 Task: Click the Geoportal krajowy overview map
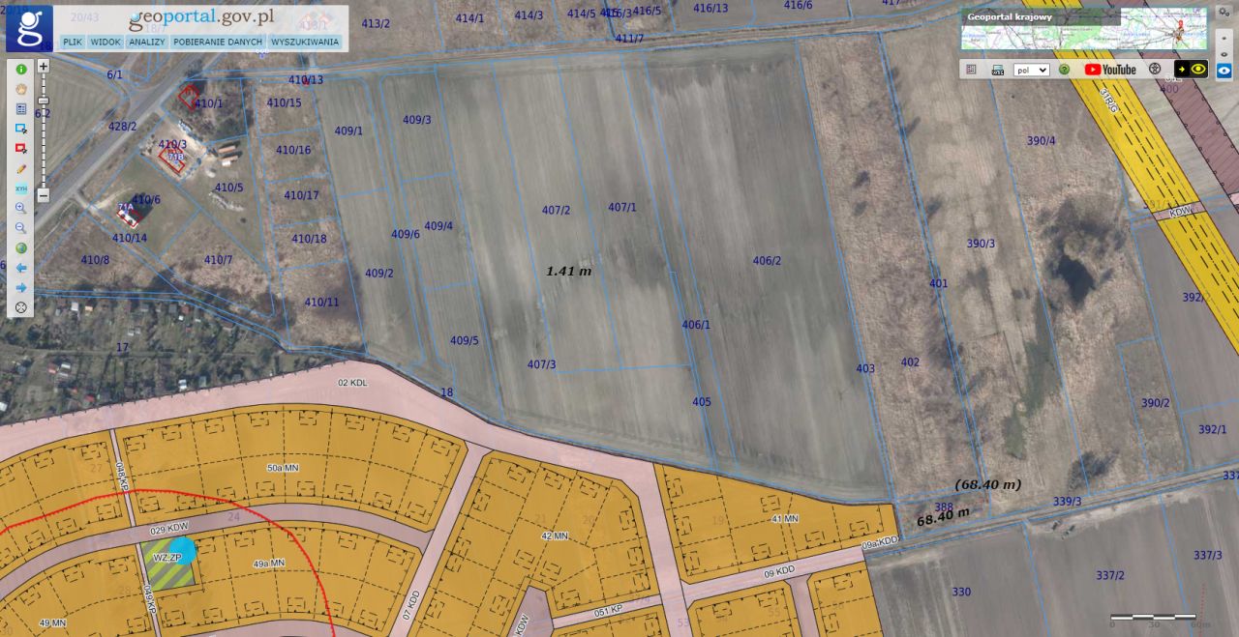point(1084,29)
